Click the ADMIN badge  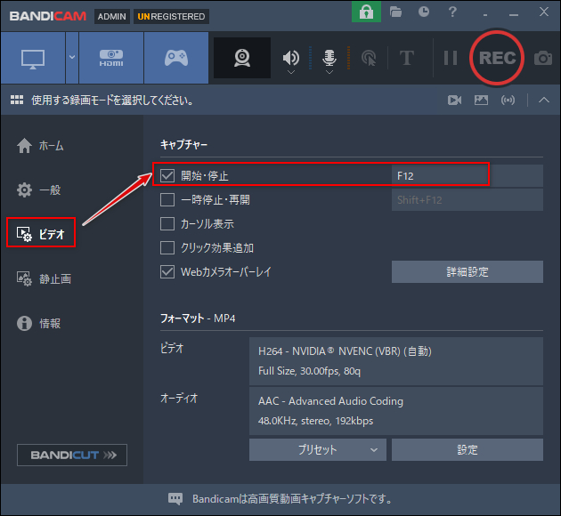coord(111,16)
